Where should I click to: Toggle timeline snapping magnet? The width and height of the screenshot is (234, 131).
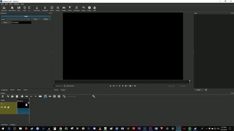coord(45,96)
